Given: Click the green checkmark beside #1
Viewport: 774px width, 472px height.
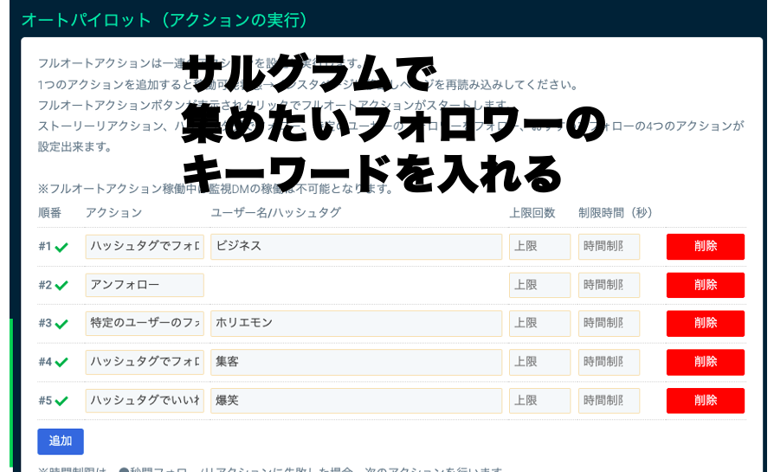Looking at the screenshot, I should pos(61,247).
